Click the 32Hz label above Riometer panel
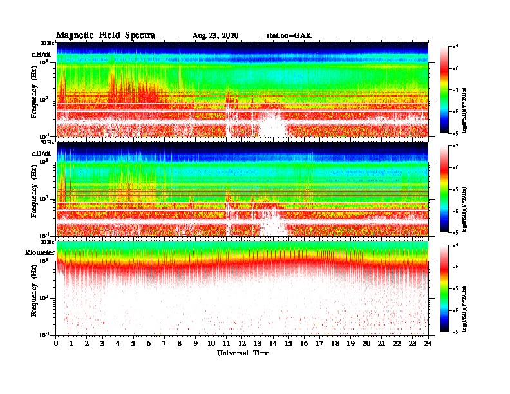 click(48, 242)
